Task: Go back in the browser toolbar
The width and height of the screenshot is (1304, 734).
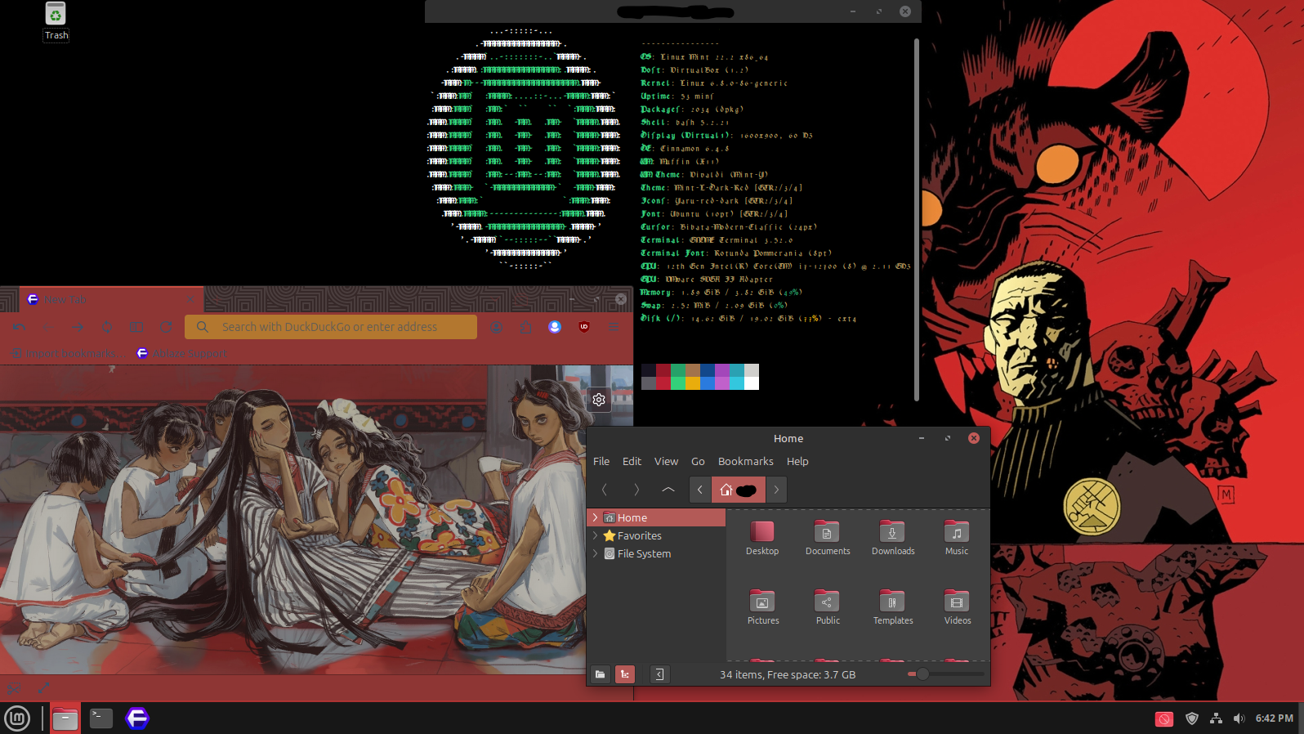Action: tap(47, 327)
